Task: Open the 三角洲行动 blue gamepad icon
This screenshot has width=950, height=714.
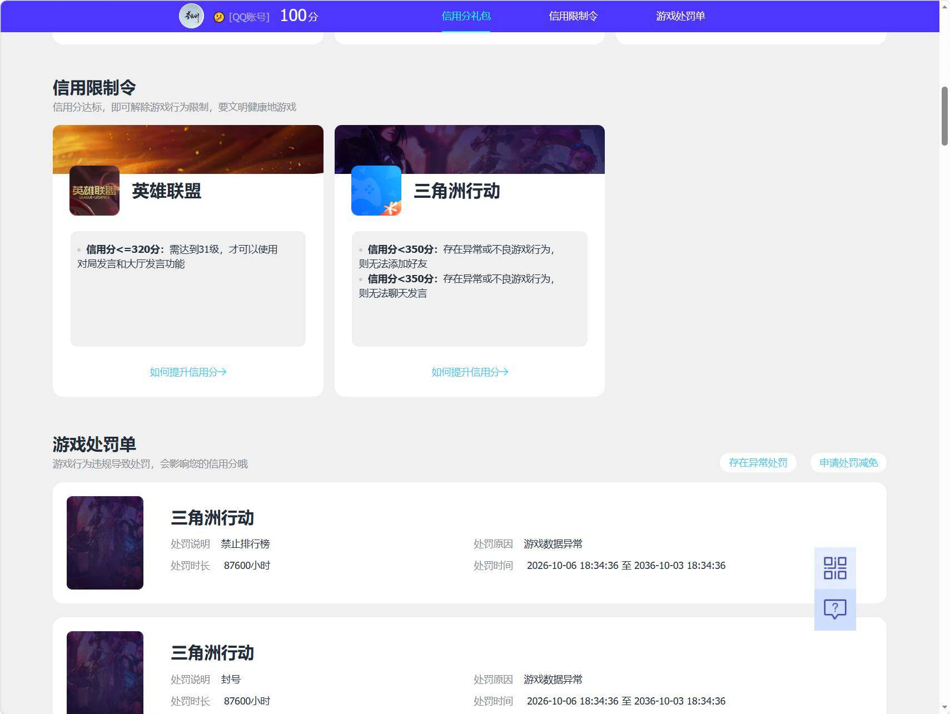Action: [x=376, y=191]
